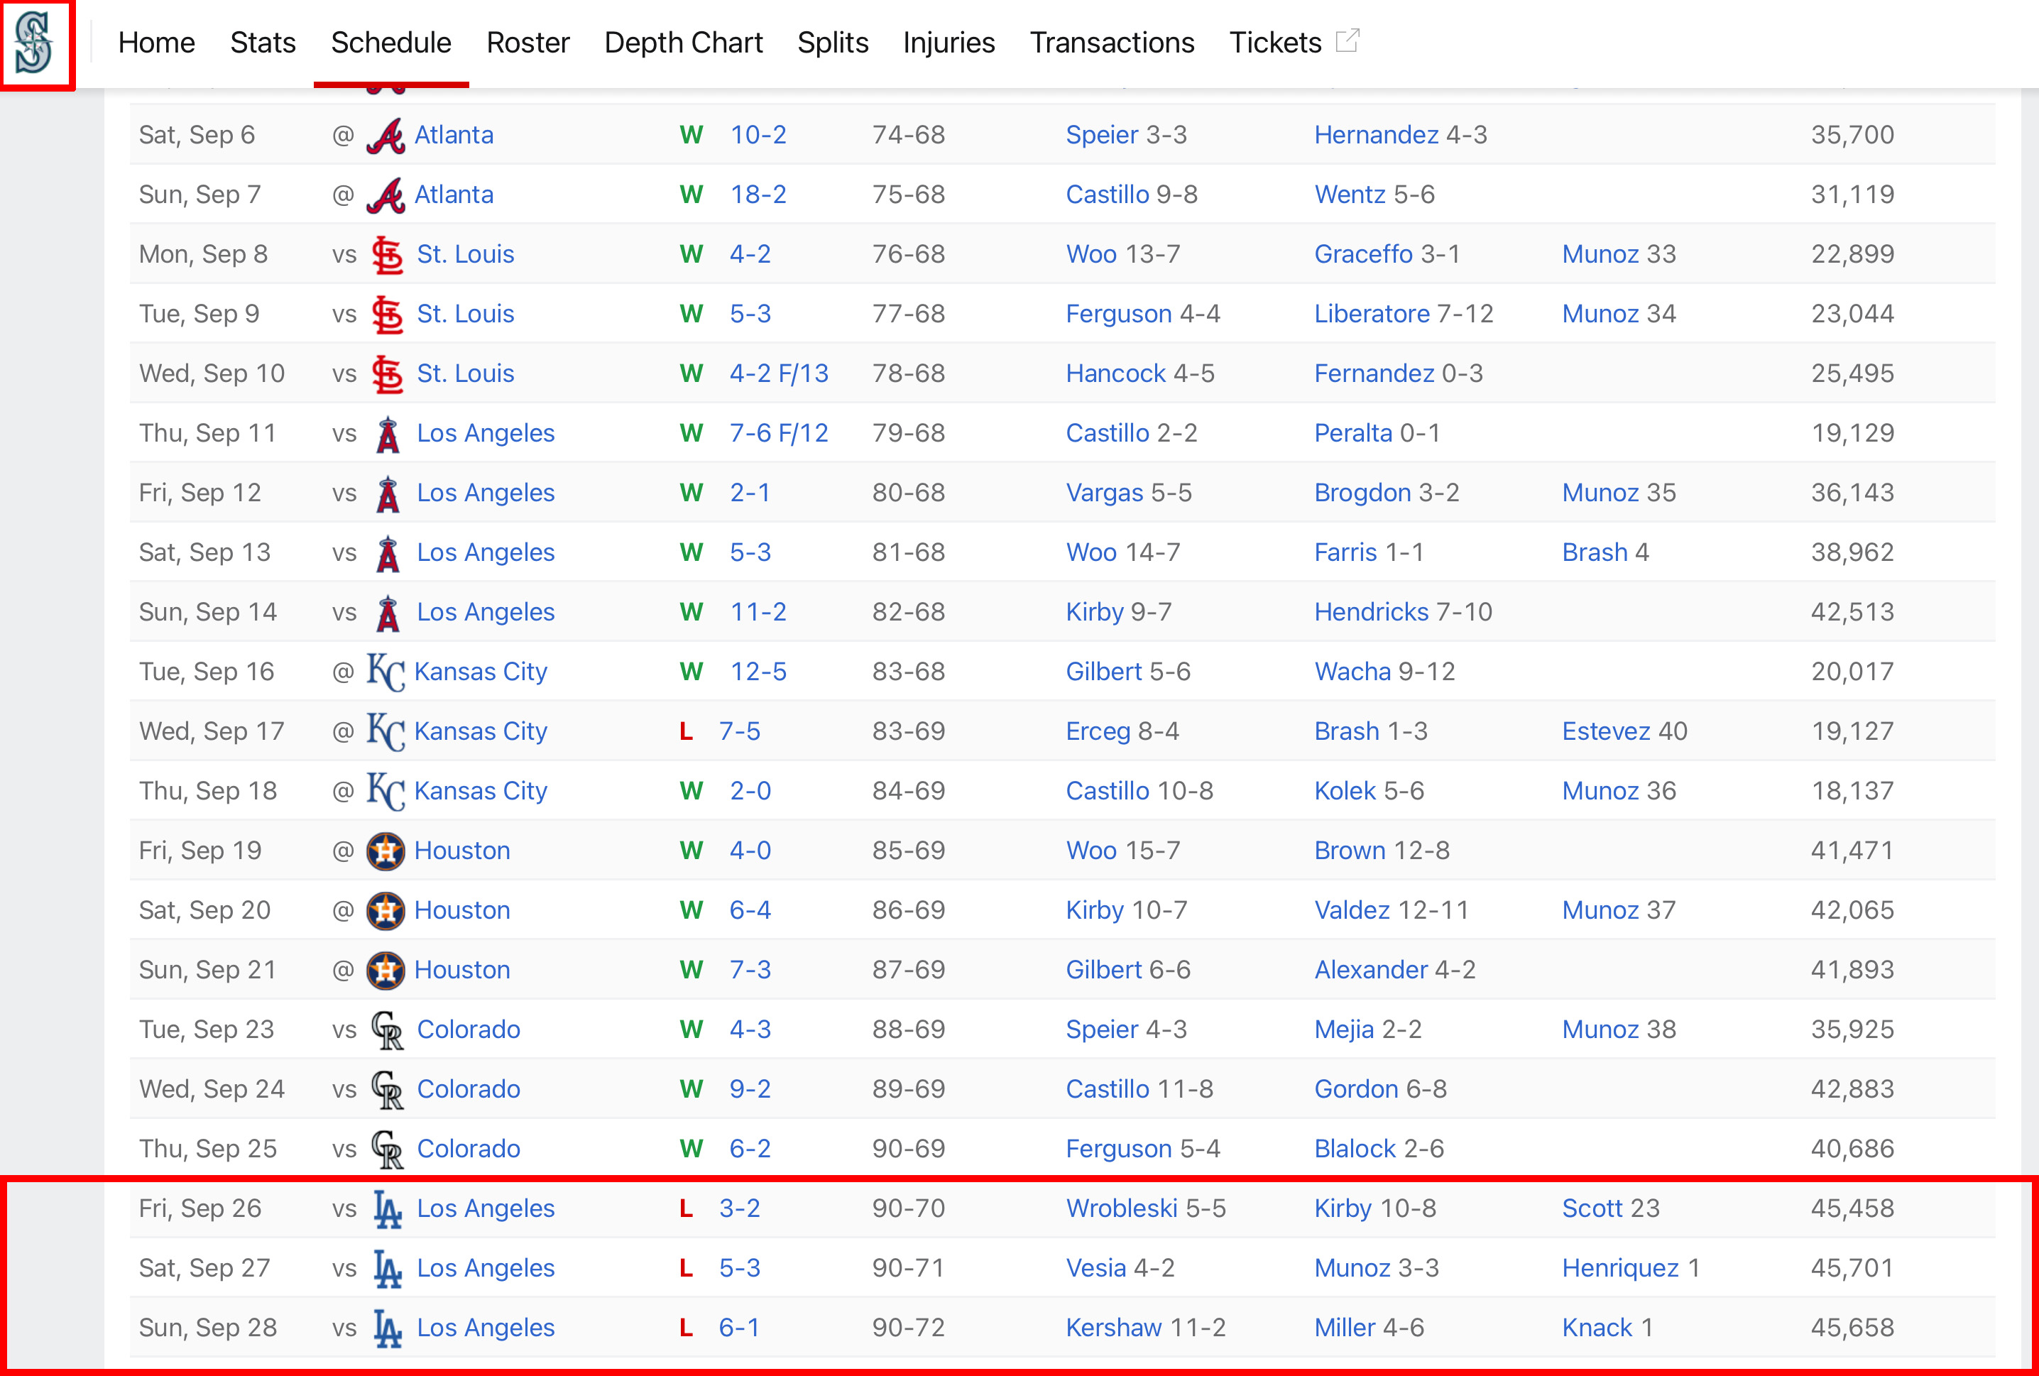
Task: Click losing pitcher Liberatore link
Action: click(1372, 314)
